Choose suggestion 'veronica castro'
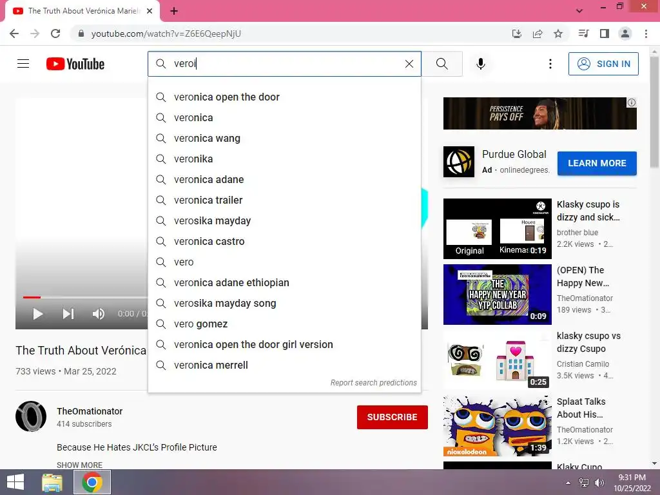 284,241
